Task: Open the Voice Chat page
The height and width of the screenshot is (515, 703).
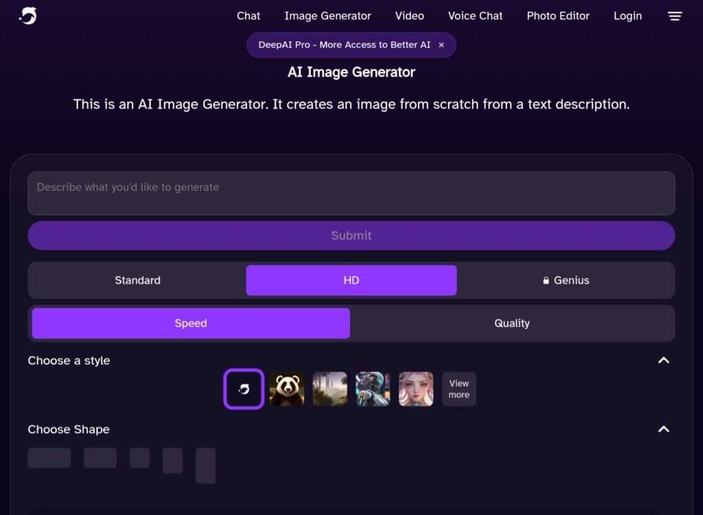Action: pyautogui.click(x=475, y=16)
